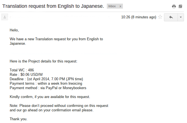Image resolution: width=187 pixels, height=123 pixels.
Task: Click the Deadline 1st April 2014 line
Action: (46, 79)
